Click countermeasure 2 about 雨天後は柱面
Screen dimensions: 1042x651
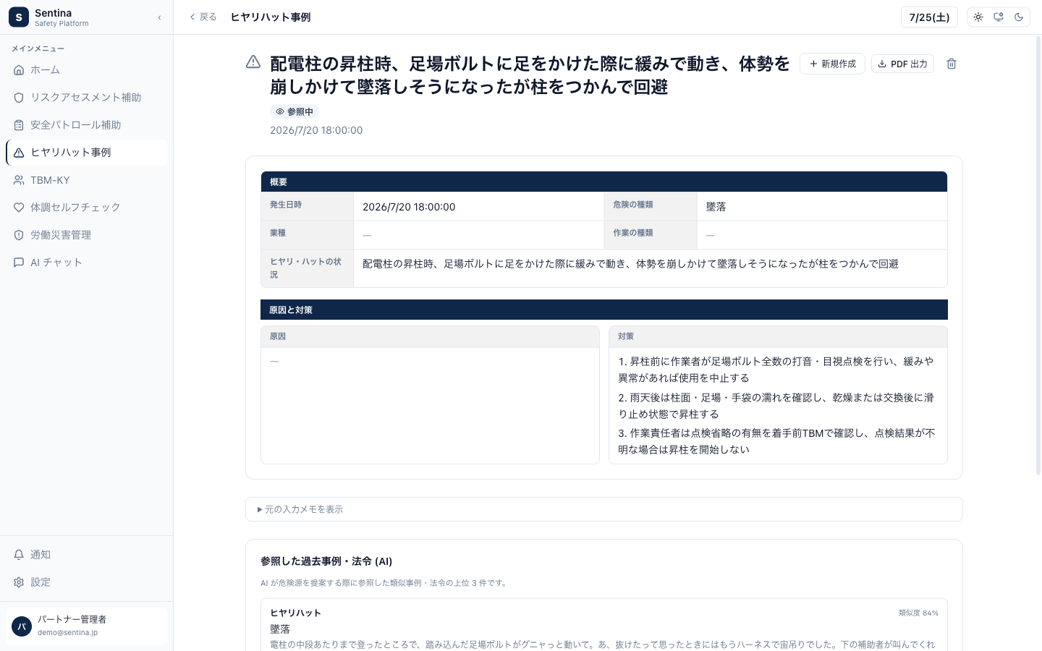click(x=776, y=406)
